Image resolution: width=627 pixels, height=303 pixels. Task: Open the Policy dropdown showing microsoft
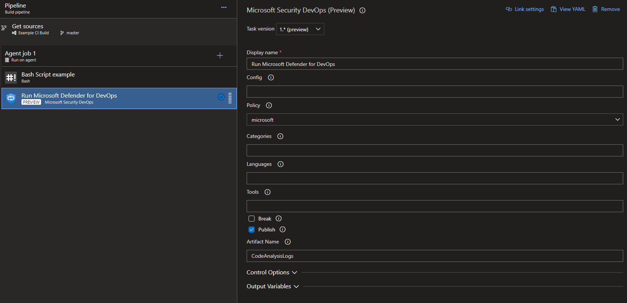pos(435,119)
